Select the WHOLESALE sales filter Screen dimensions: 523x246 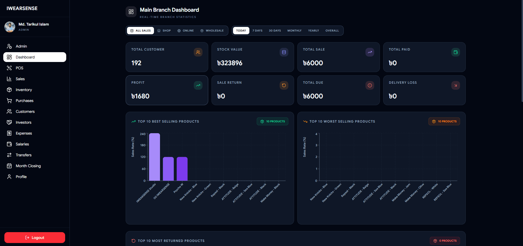point(212,30)
